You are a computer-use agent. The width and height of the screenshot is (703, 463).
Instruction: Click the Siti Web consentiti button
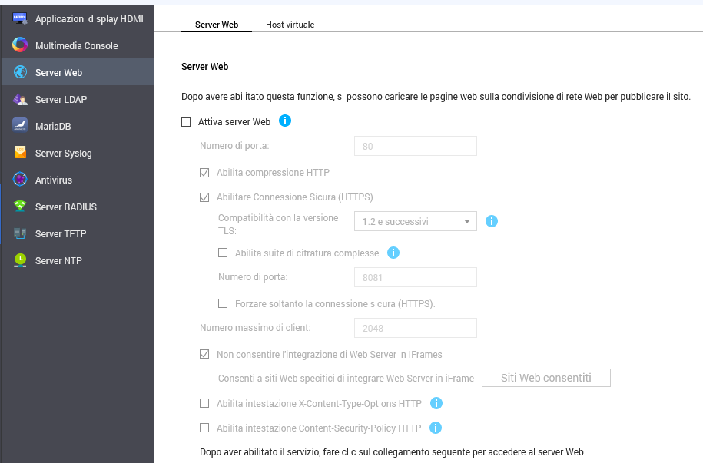(545, 378)
